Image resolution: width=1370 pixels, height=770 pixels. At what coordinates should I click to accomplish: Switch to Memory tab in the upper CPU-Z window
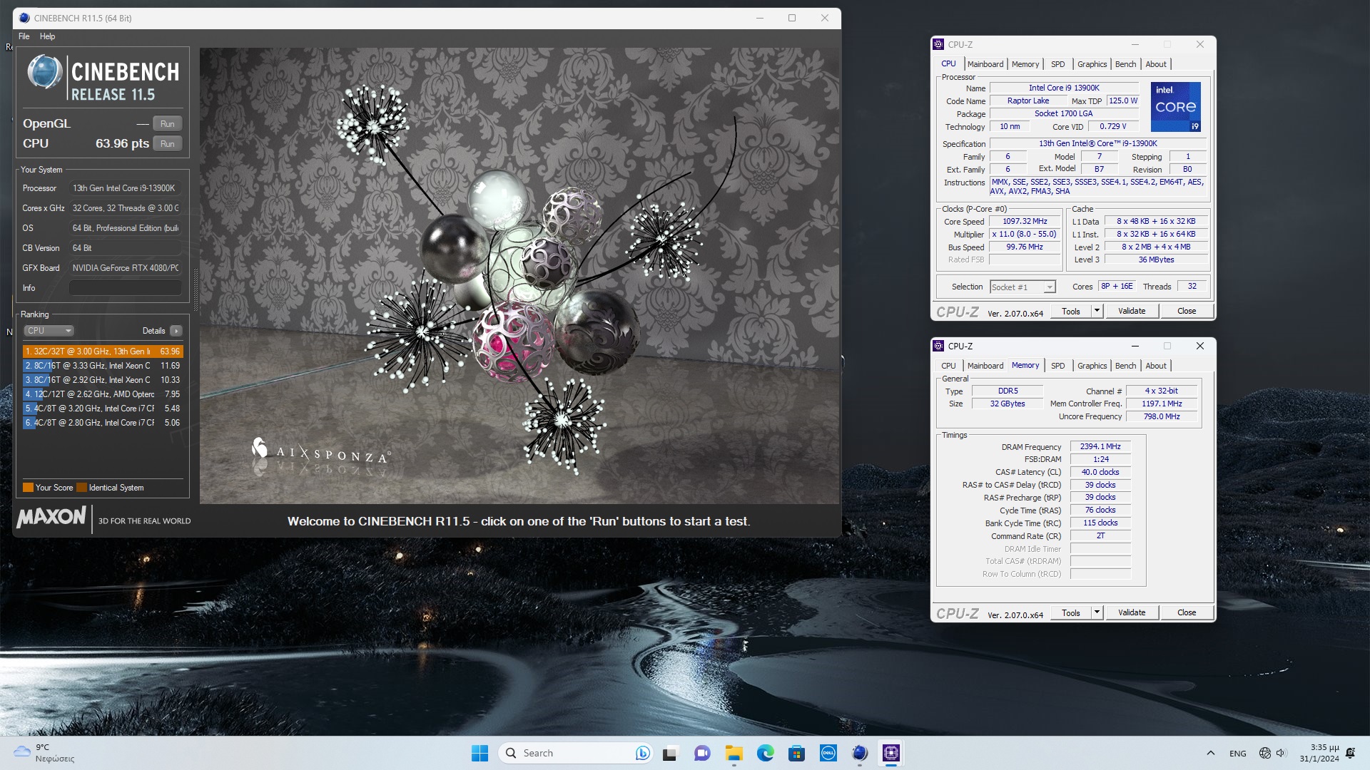click(1025, 64)
